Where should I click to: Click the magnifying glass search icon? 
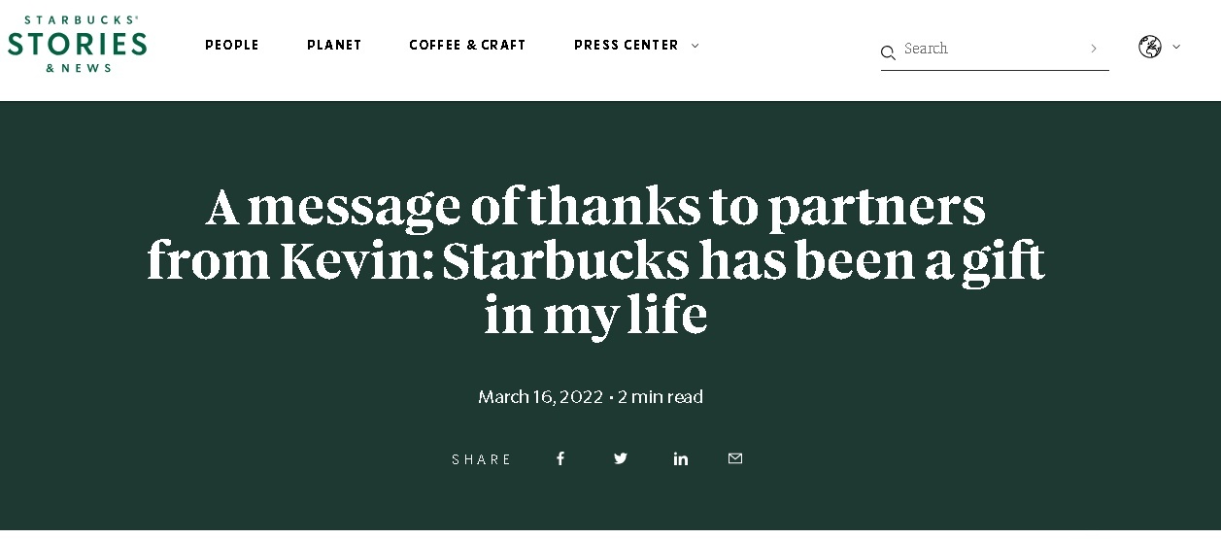pyautogui.click(x=888, y=52)
